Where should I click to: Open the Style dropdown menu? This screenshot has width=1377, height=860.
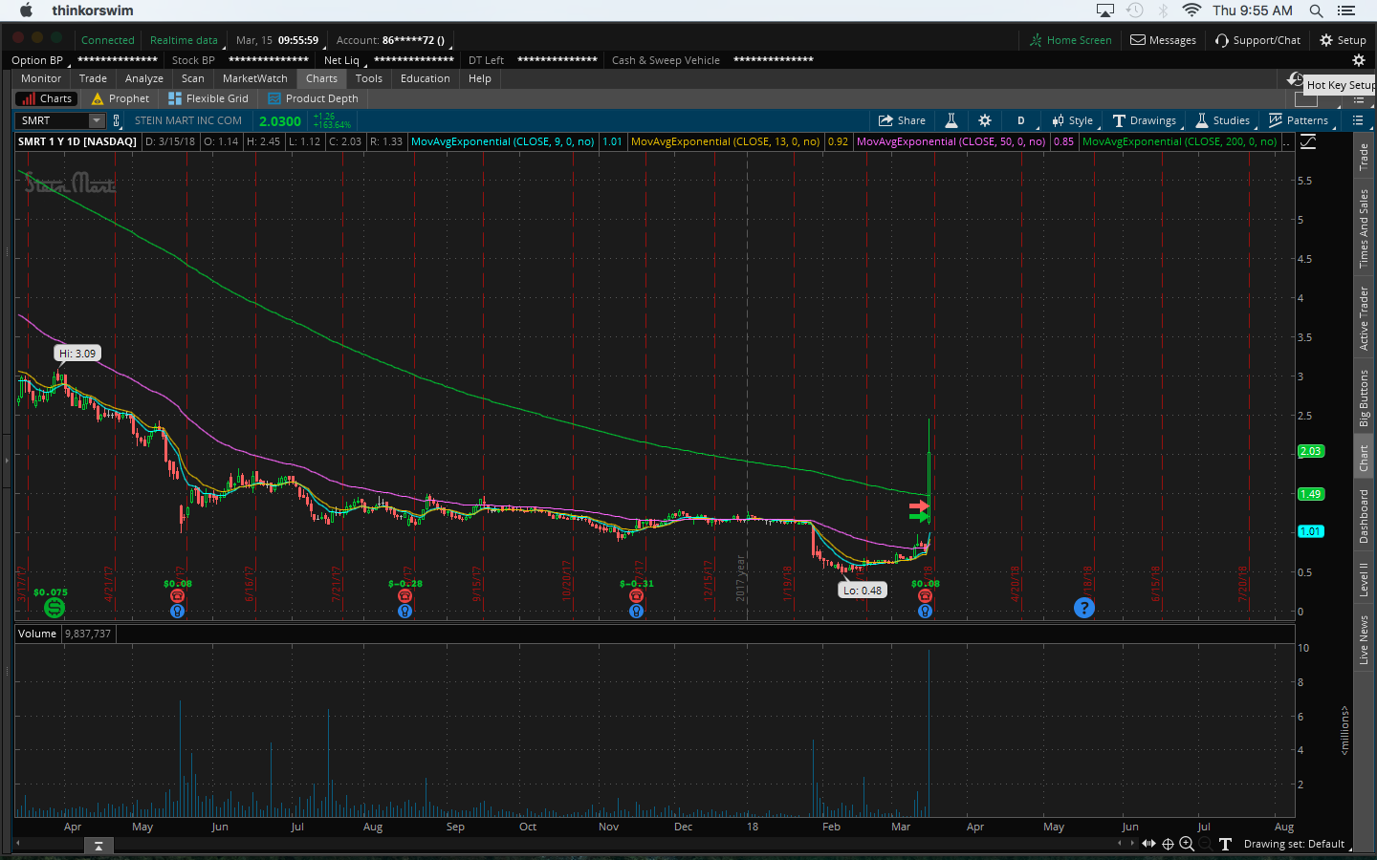coord(1073,120)
